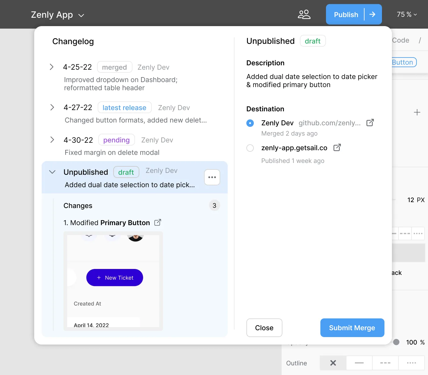
Task: Select zenly-app.getsail.co destination radio button
Action: click(250, 148)
